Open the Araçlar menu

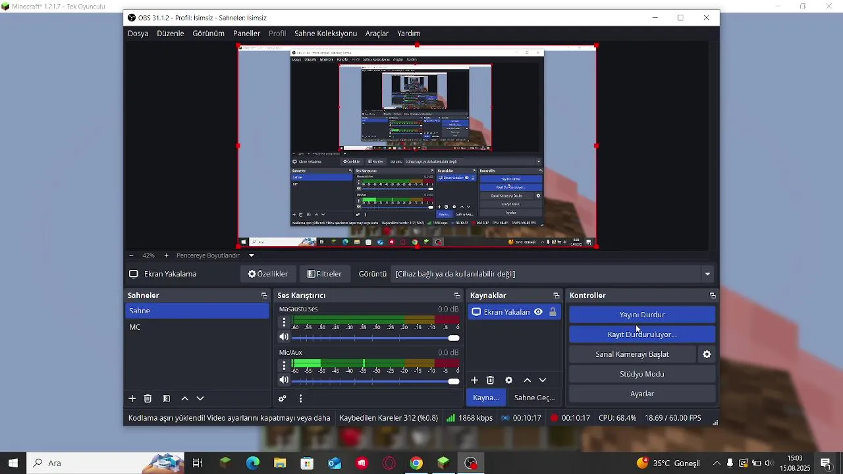377,34
